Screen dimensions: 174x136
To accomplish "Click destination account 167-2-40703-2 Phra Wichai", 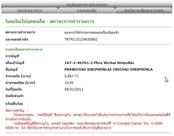I will click(x=99, y=63).
